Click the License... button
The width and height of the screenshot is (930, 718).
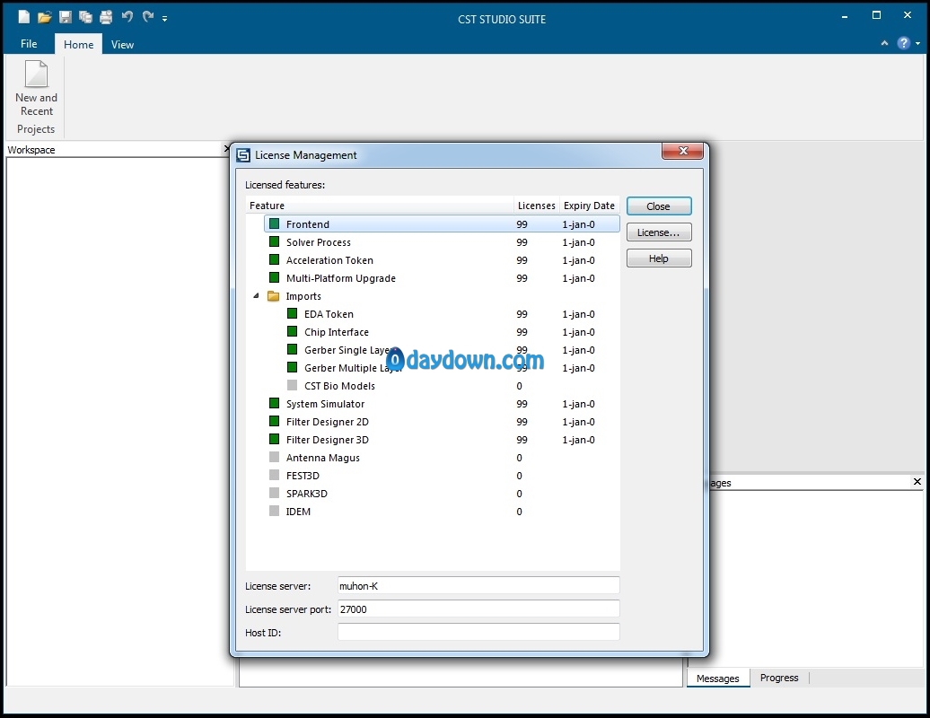pos(659,232)
